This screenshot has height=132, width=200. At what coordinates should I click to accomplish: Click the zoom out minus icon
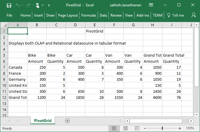[146, 128]
